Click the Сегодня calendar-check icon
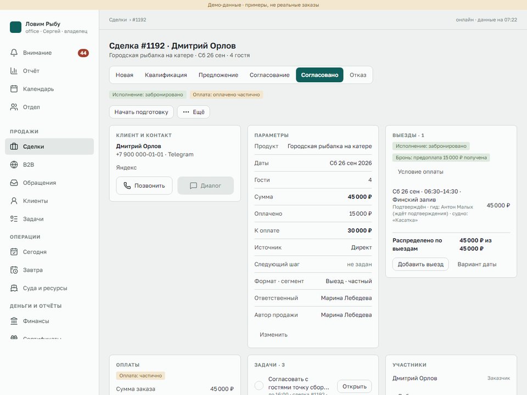Screen dimensions: 527x395 pos(14,252)
